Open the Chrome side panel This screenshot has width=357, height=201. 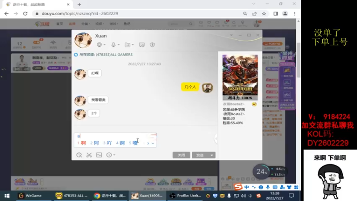click(x=275, y=14)
